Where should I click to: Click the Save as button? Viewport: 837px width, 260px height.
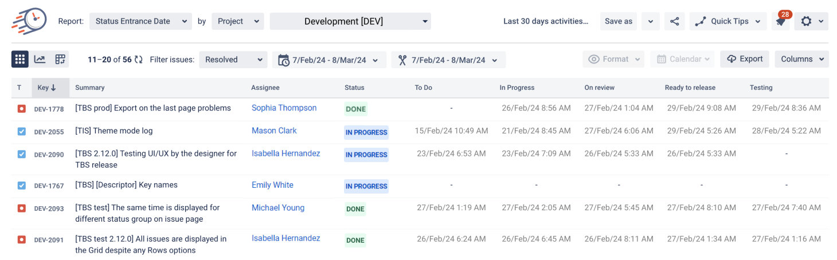(619, 21)
